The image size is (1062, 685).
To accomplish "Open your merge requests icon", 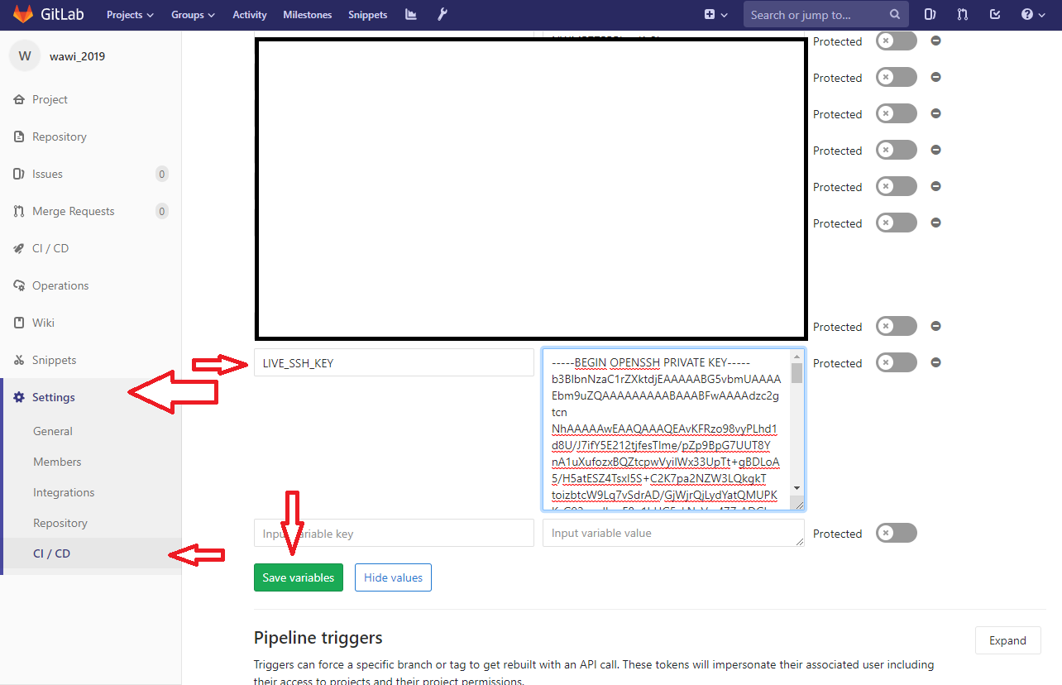I will click(961, 14).
